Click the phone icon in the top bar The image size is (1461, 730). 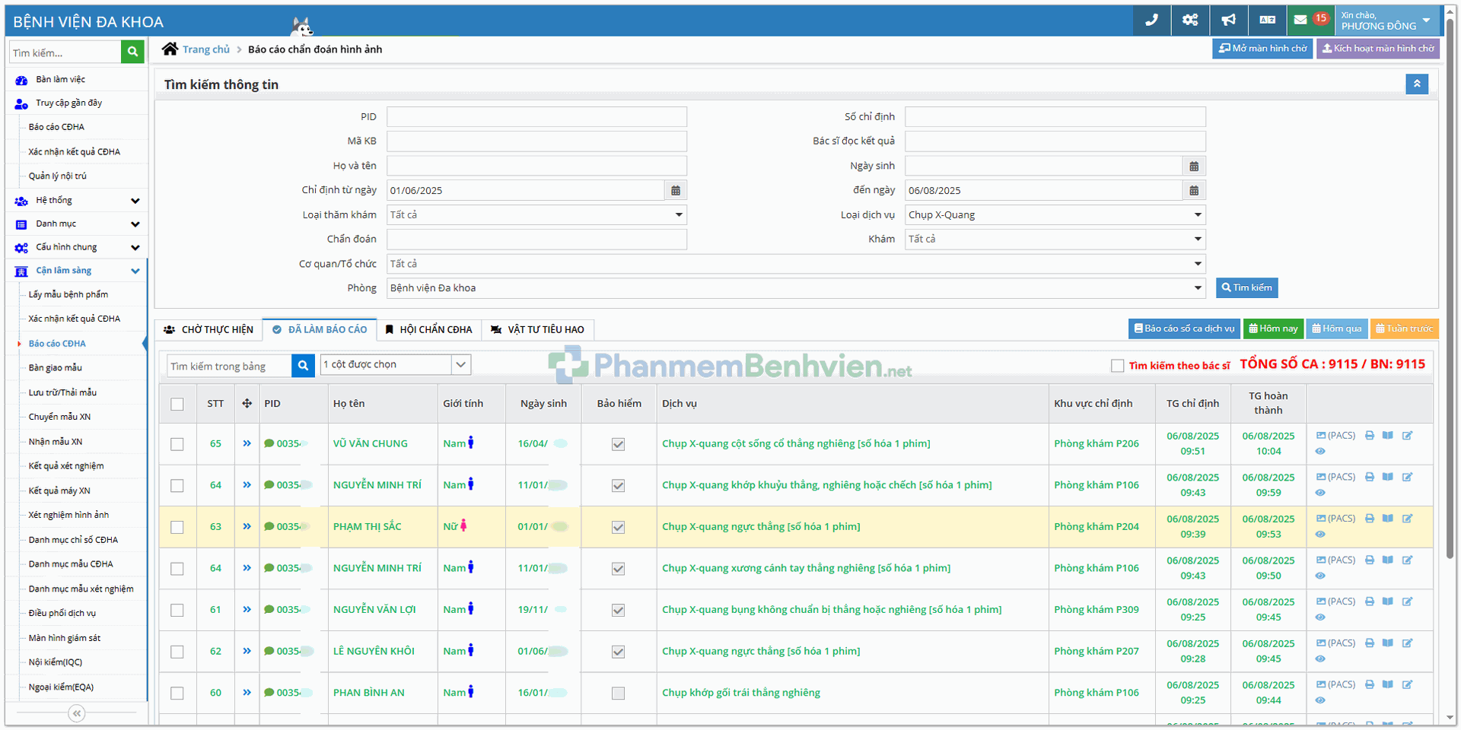point(1151,21)
